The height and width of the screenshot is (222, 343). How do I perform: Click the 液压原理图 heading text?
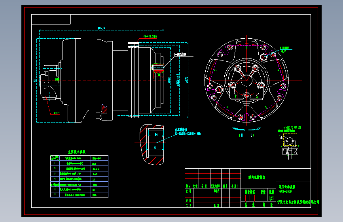tap(292, 128)
